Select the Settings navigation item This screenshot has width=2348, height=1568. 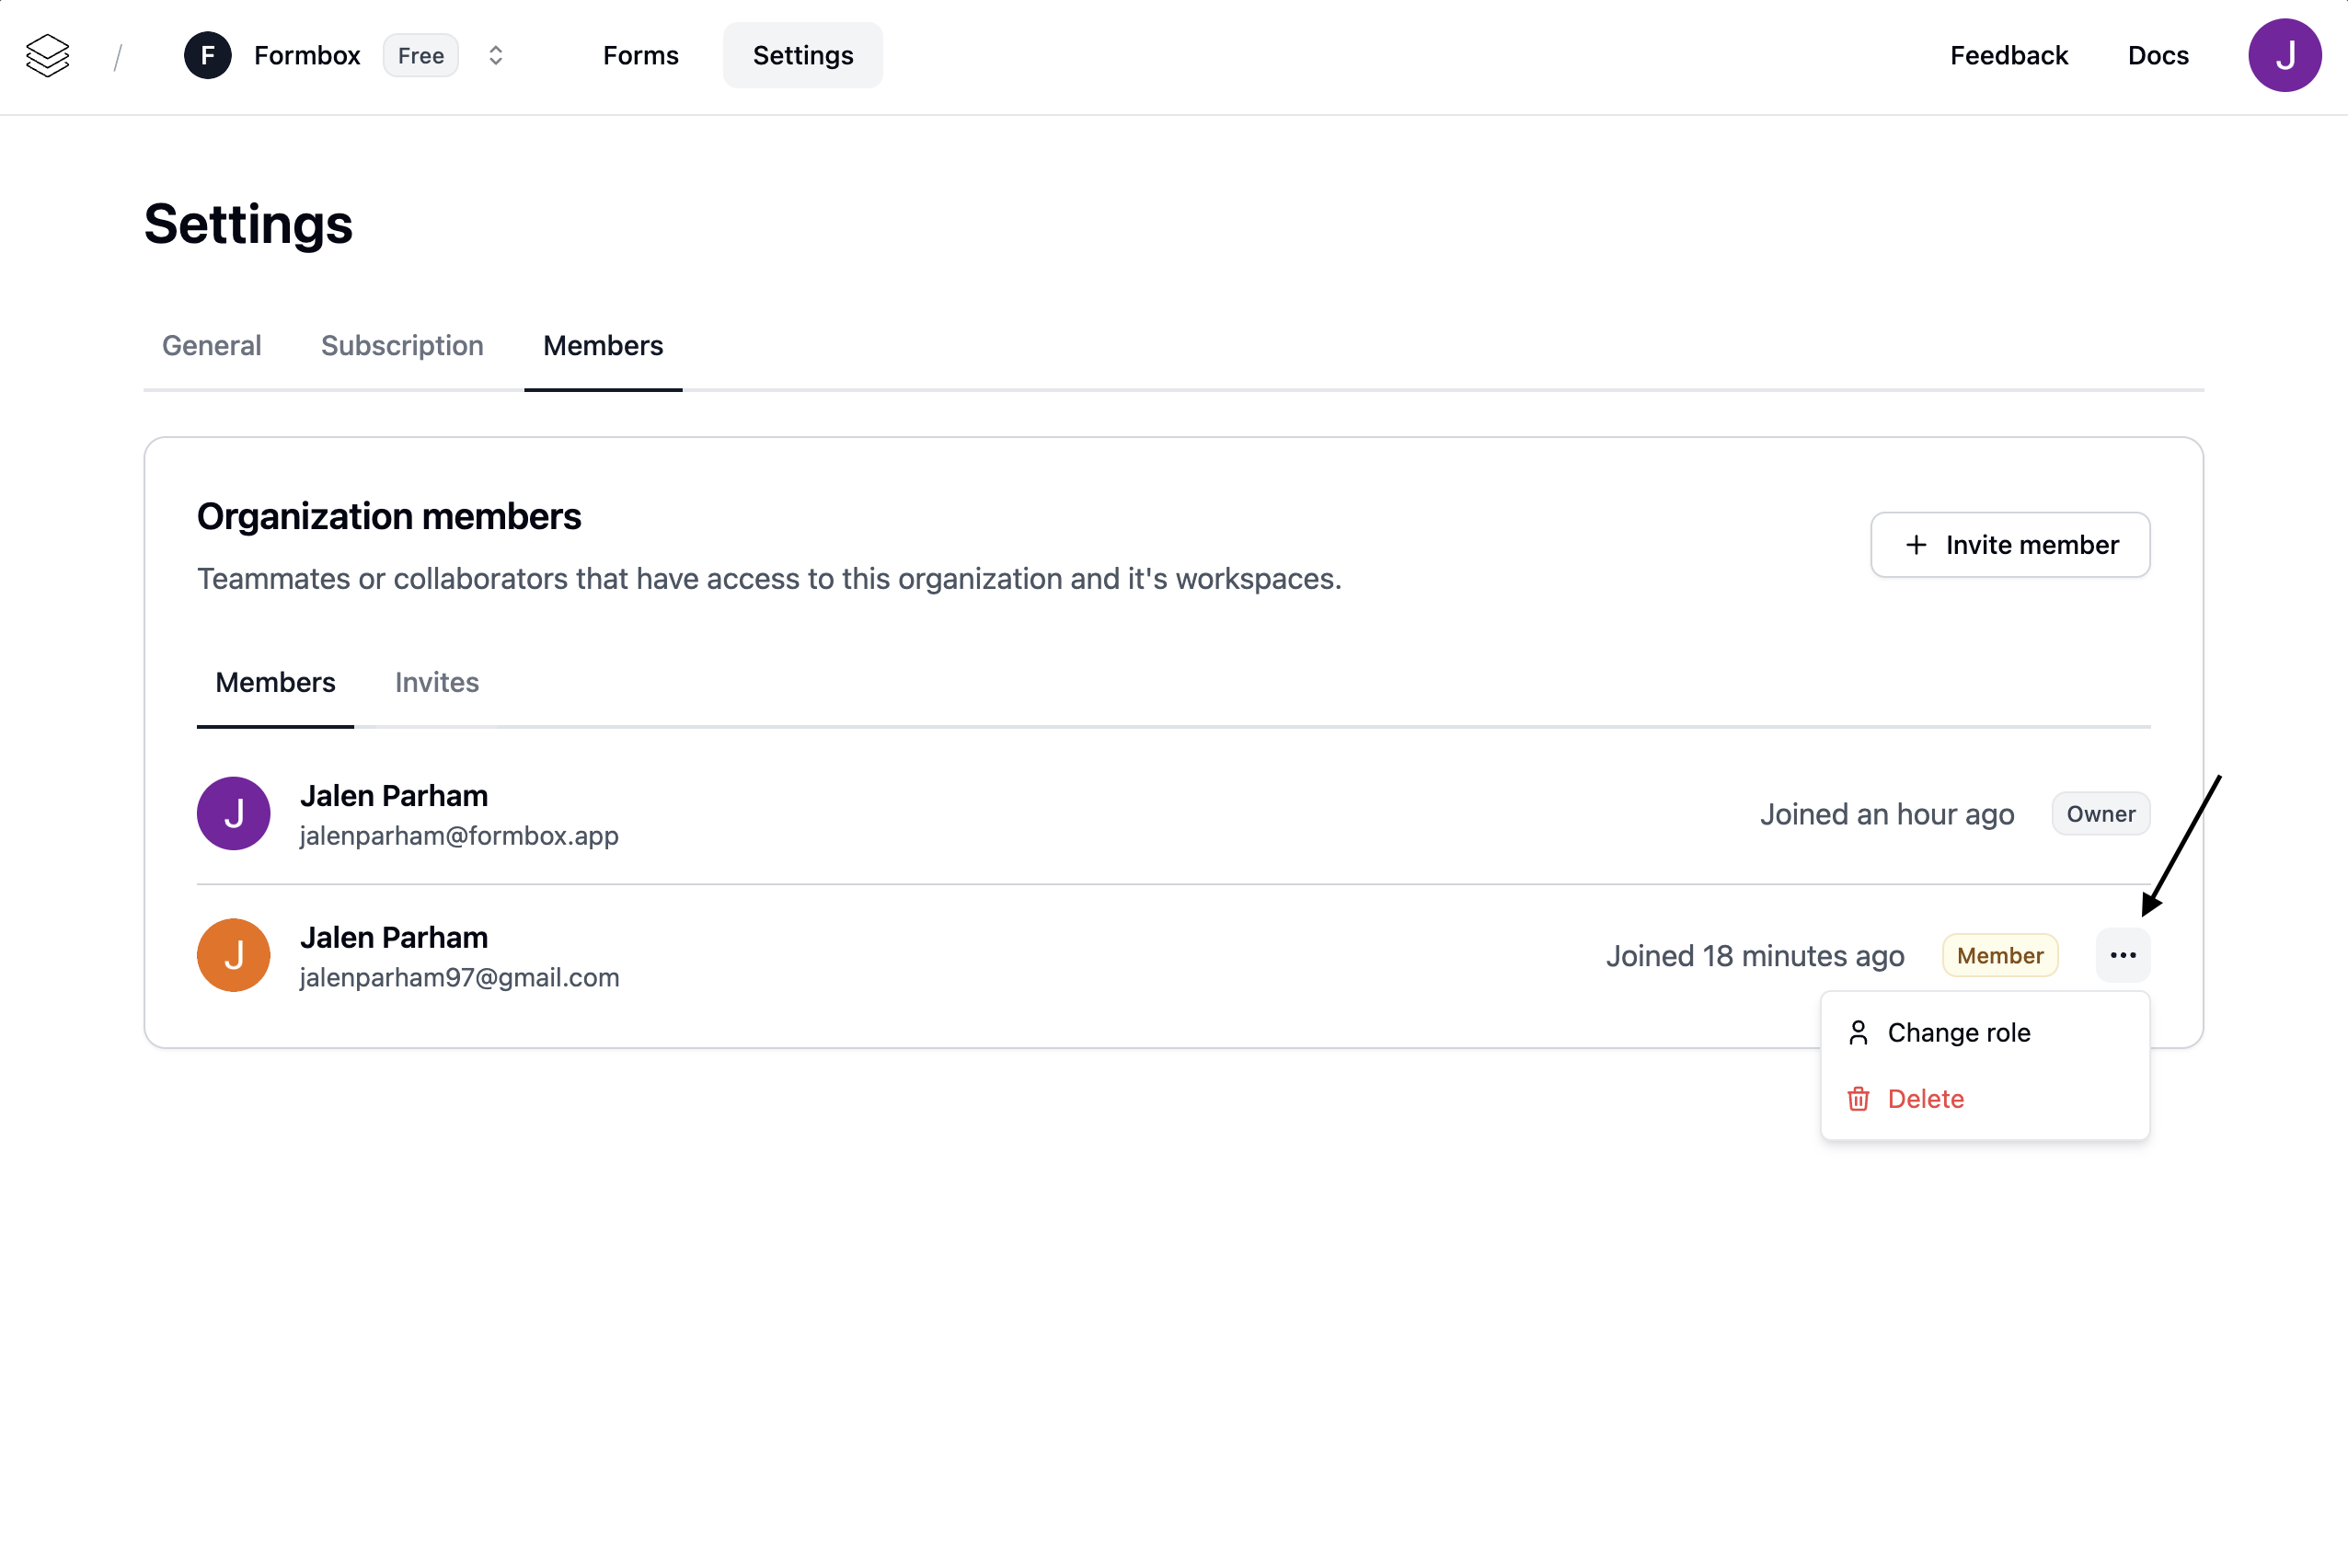(x=802, y=55)
